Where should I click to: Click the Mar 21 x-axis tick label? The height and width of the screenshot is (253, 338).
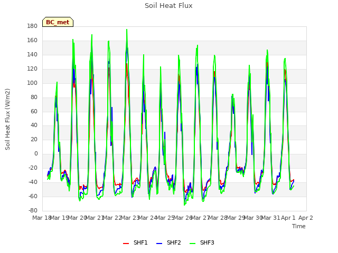click(95, 218)
